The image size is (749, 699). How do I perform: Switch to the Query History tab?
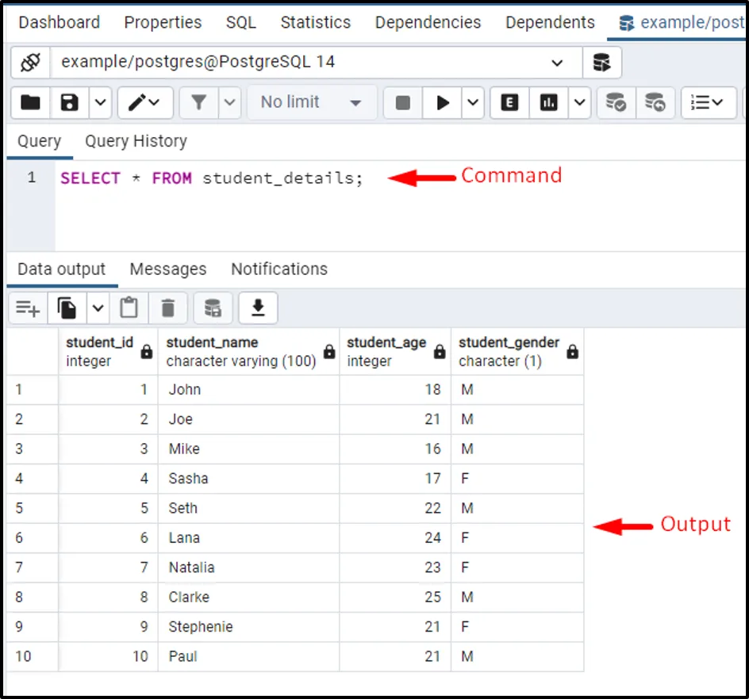pyautogui.click(x=136, y=141)
